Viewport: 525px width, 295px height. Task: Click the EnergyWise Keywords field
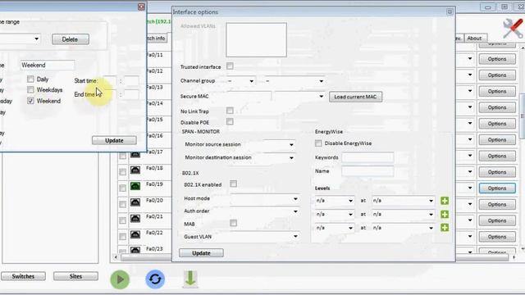(367, 157)
